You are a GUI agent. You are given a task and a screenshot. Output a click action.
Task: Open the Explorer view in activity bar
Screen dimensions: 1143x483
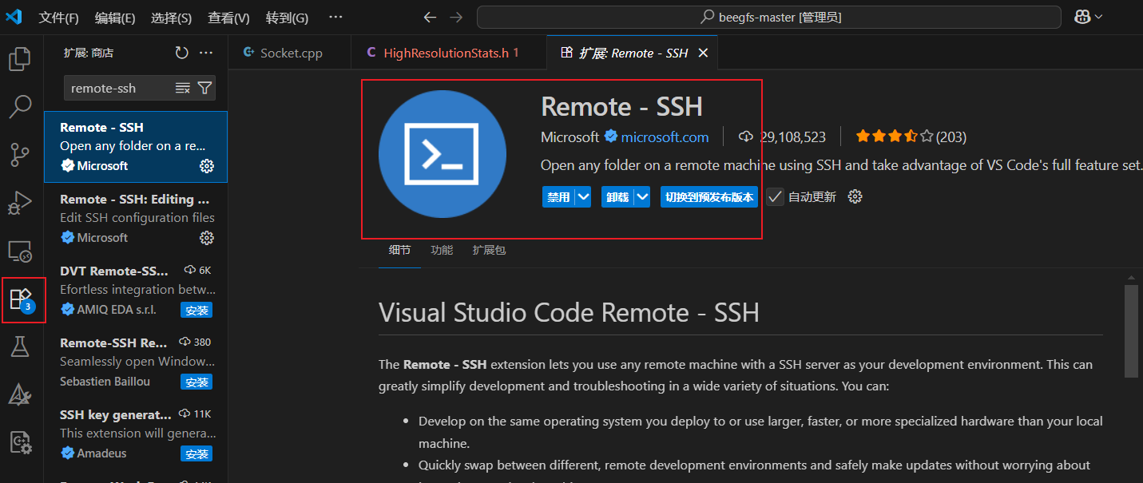[x=20, y=59]
